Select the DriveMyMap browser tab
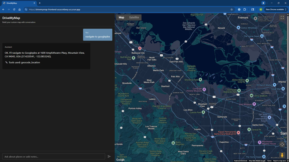289x162 pixels. coord(19,3)
